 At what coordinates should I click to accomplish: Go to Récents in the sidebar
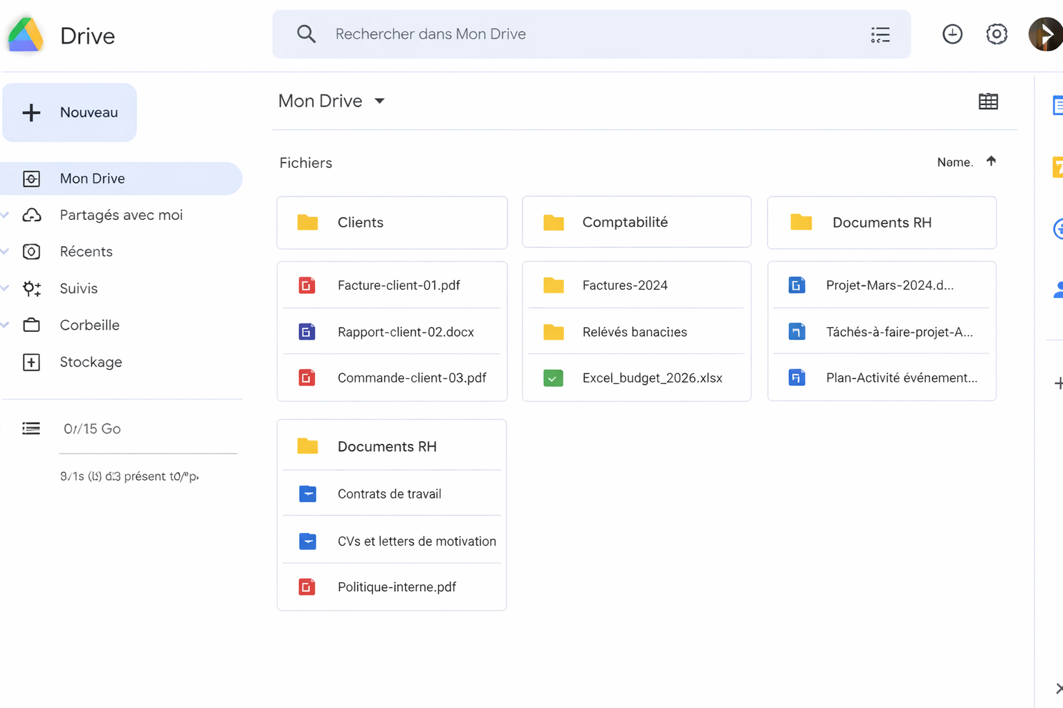pos(86,252)
